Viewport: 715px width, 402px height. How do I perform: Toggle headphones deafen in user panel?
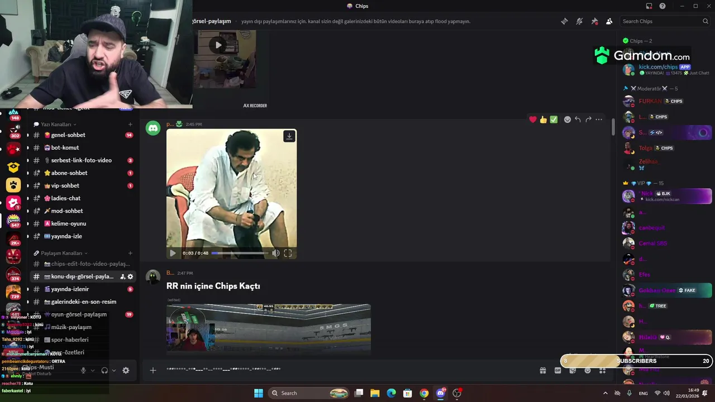pyautogui.click(x=104, y=370)
